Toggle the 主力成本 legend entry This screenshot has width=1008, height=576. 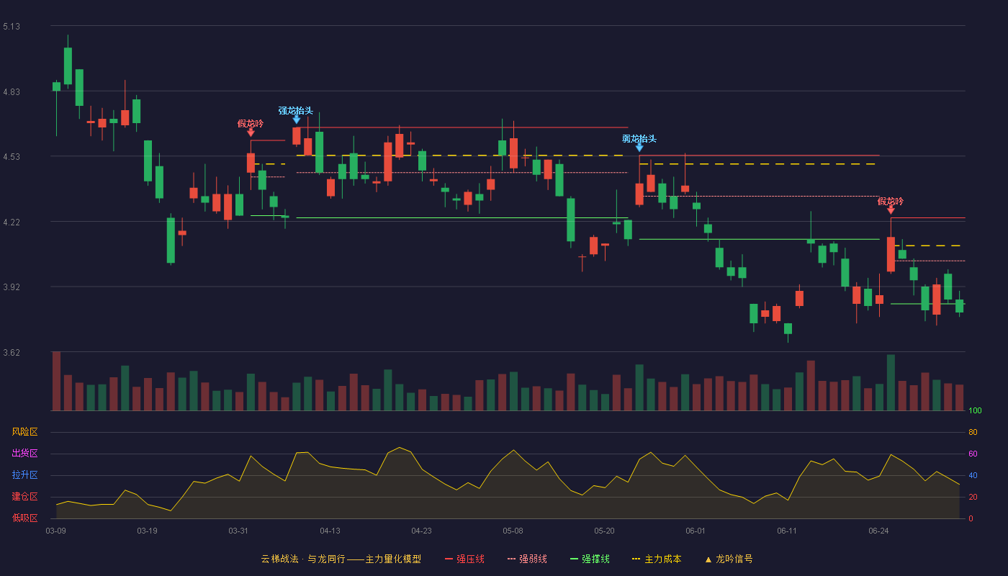[x=657, y=559]
